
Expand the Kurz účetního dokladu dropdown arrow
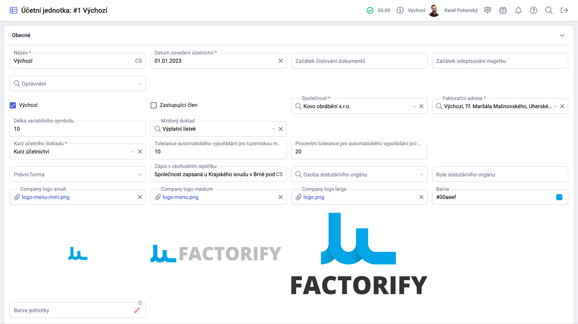coord(133,152)
